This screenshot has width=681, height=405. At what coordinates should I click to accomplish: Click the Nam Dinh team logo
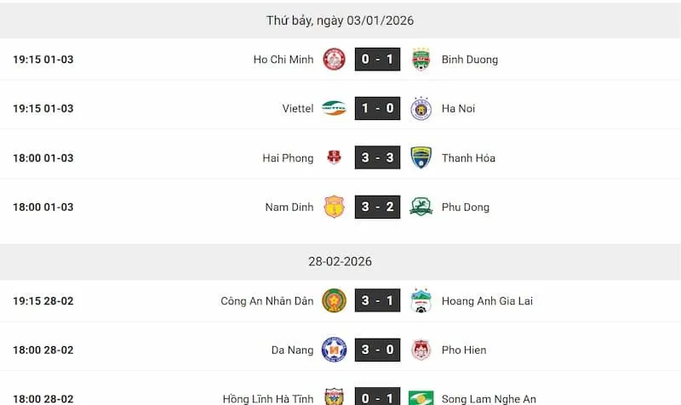coord(334,207)
